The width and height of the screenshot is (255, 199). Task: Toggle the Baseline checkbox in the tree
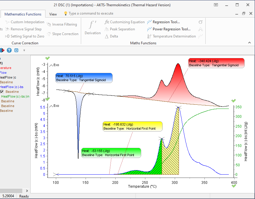tap(2, 92)
